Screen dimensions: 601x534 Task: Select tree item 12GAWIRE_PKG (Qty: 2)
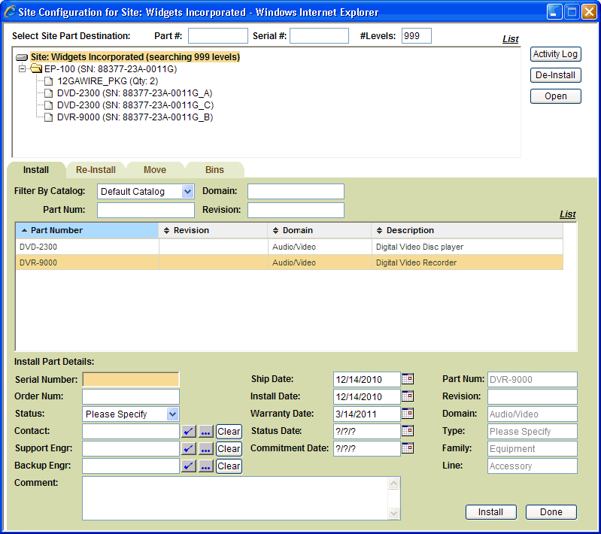[108, 81]
